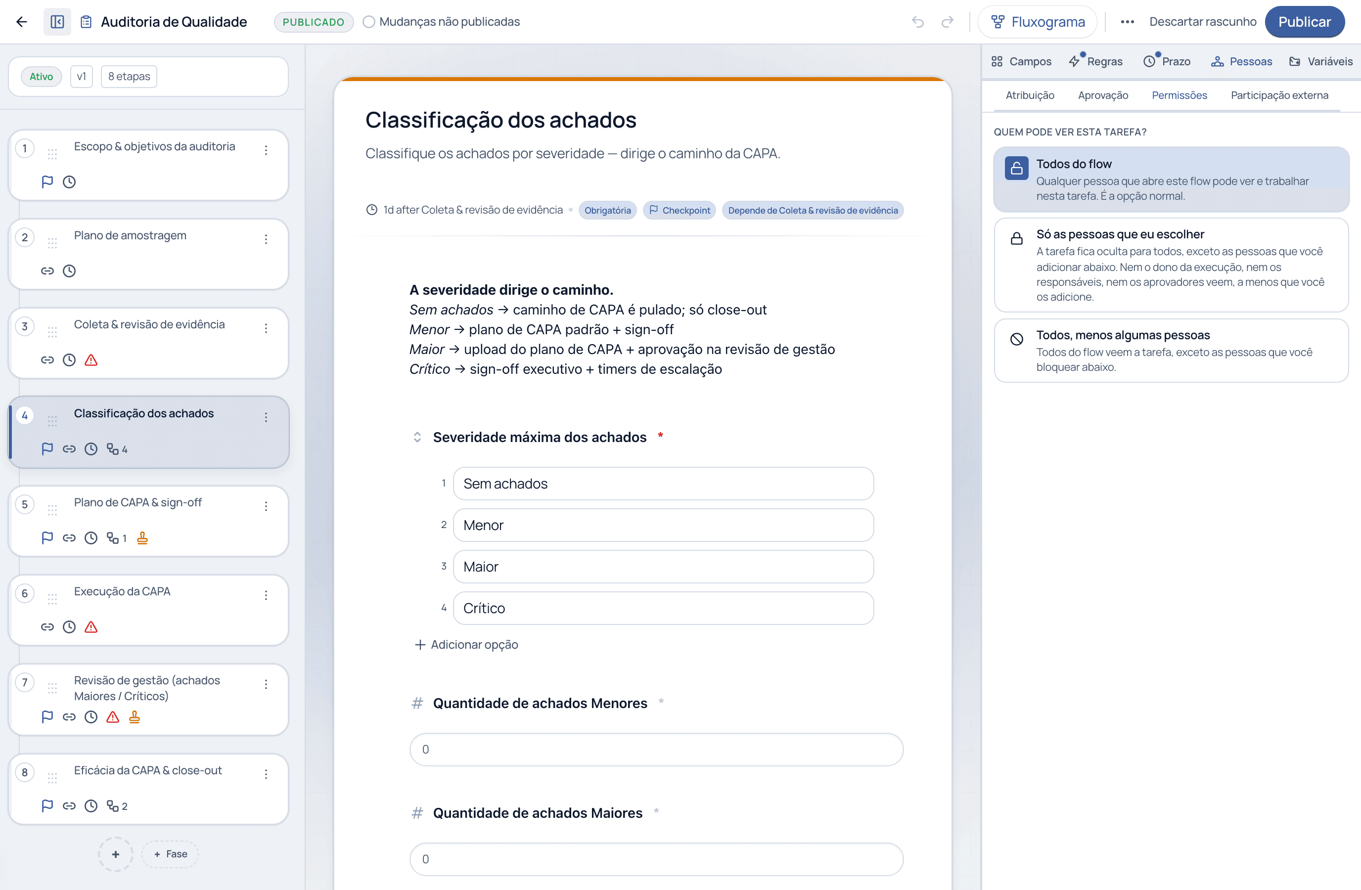1361x890 pixels.
Task: Switch to the Aprovação sub-tab
Action: point(1103,95)
